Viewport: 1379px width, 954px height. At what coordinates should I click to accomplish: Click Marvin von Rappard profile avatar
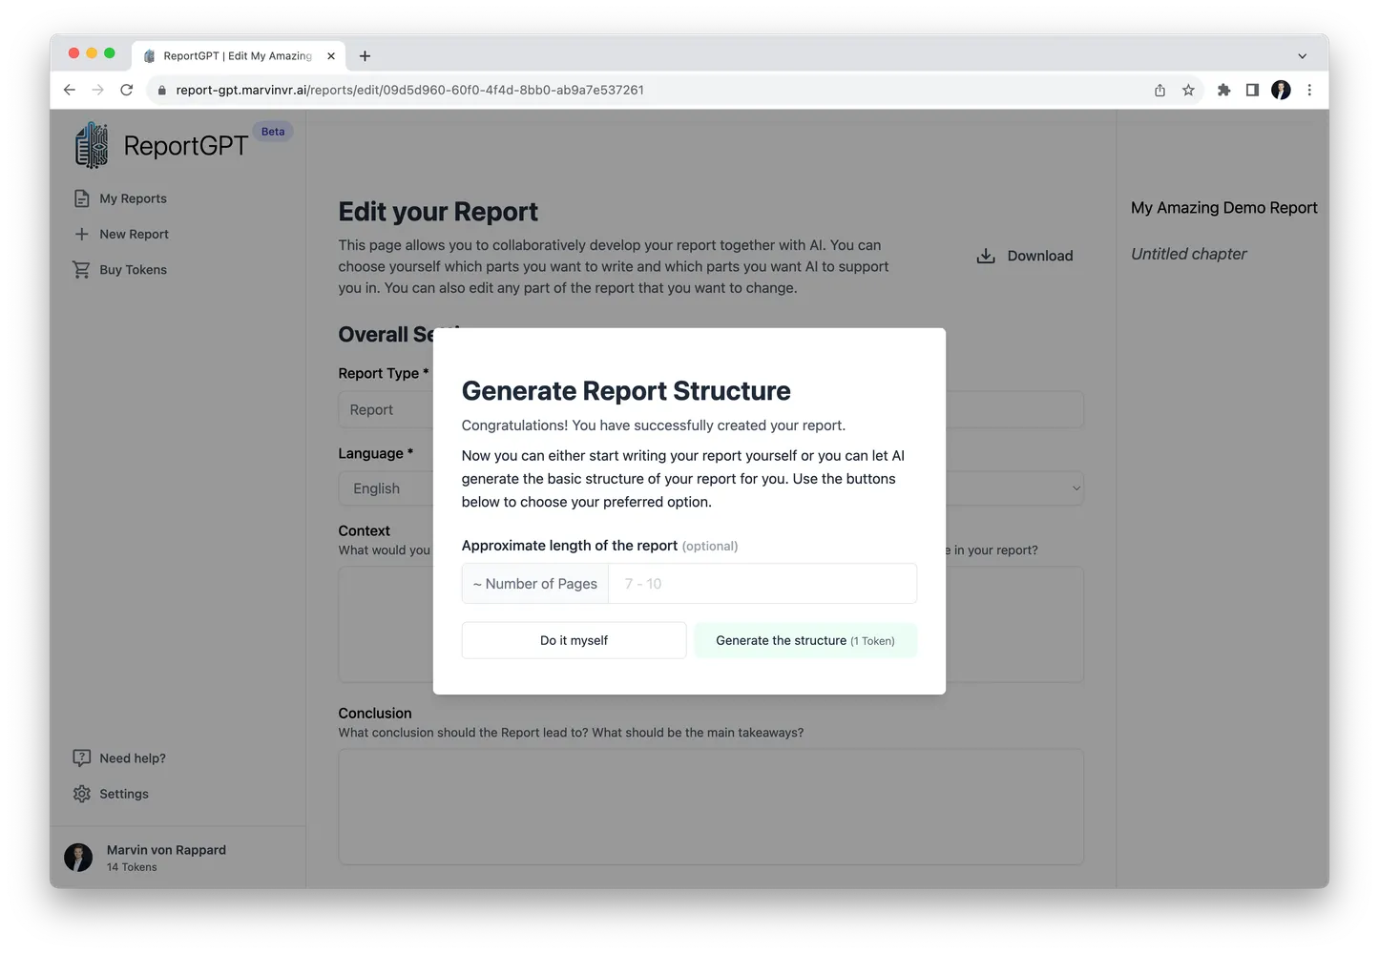pyautogui.click(x=78, y=857)
